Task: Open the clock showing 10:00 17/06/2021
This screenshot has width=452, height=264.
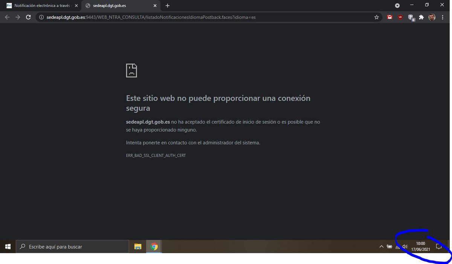Action: [420, 246]
